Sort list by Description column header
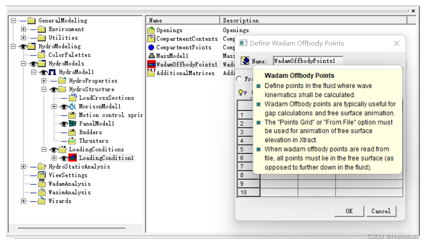The image size is (425, 243). (313, 20)
